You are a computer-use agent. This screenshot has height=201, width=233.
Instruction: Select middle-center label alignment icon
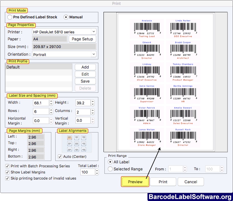pos(77,144)
